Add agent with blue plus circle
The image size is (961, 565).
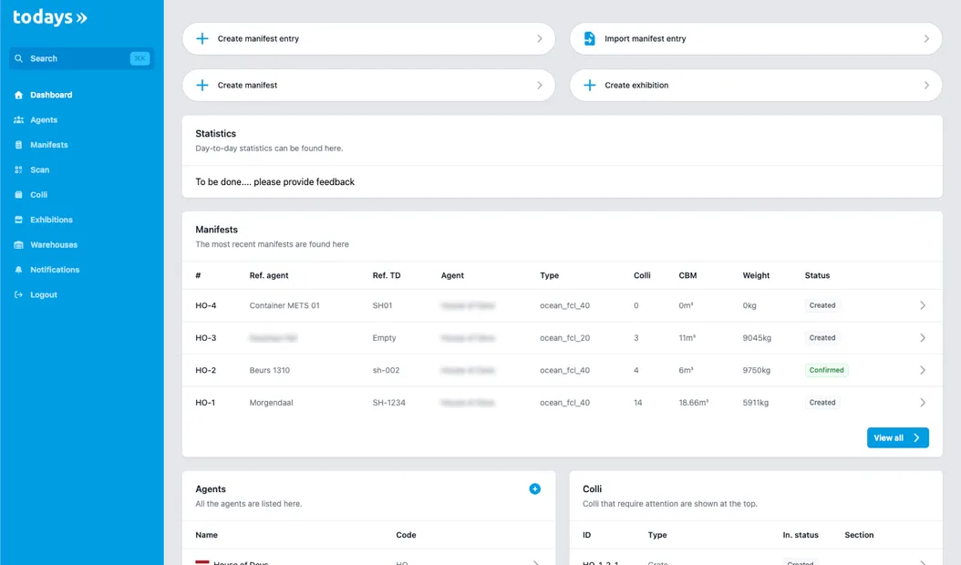click(x=535, y=489)
